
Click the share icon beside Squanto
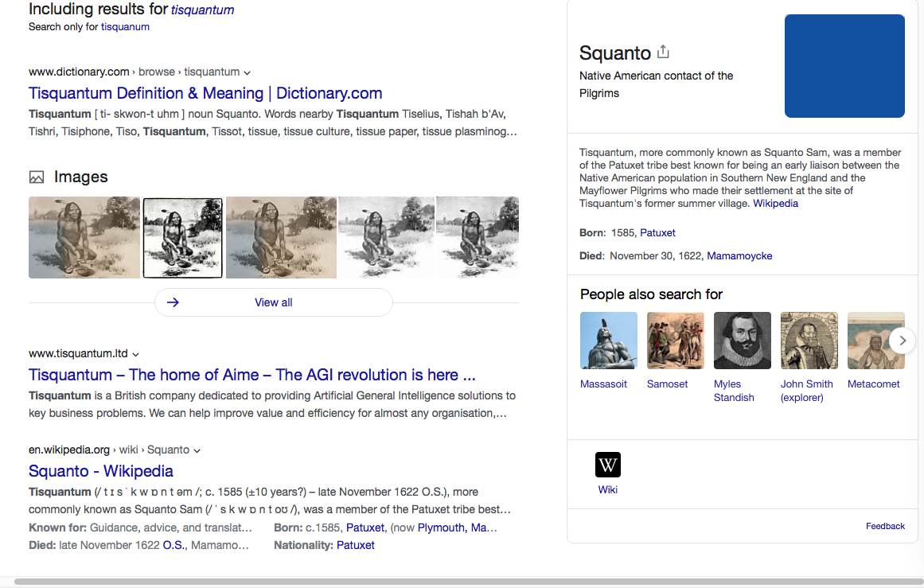click(x=663, y=52)
